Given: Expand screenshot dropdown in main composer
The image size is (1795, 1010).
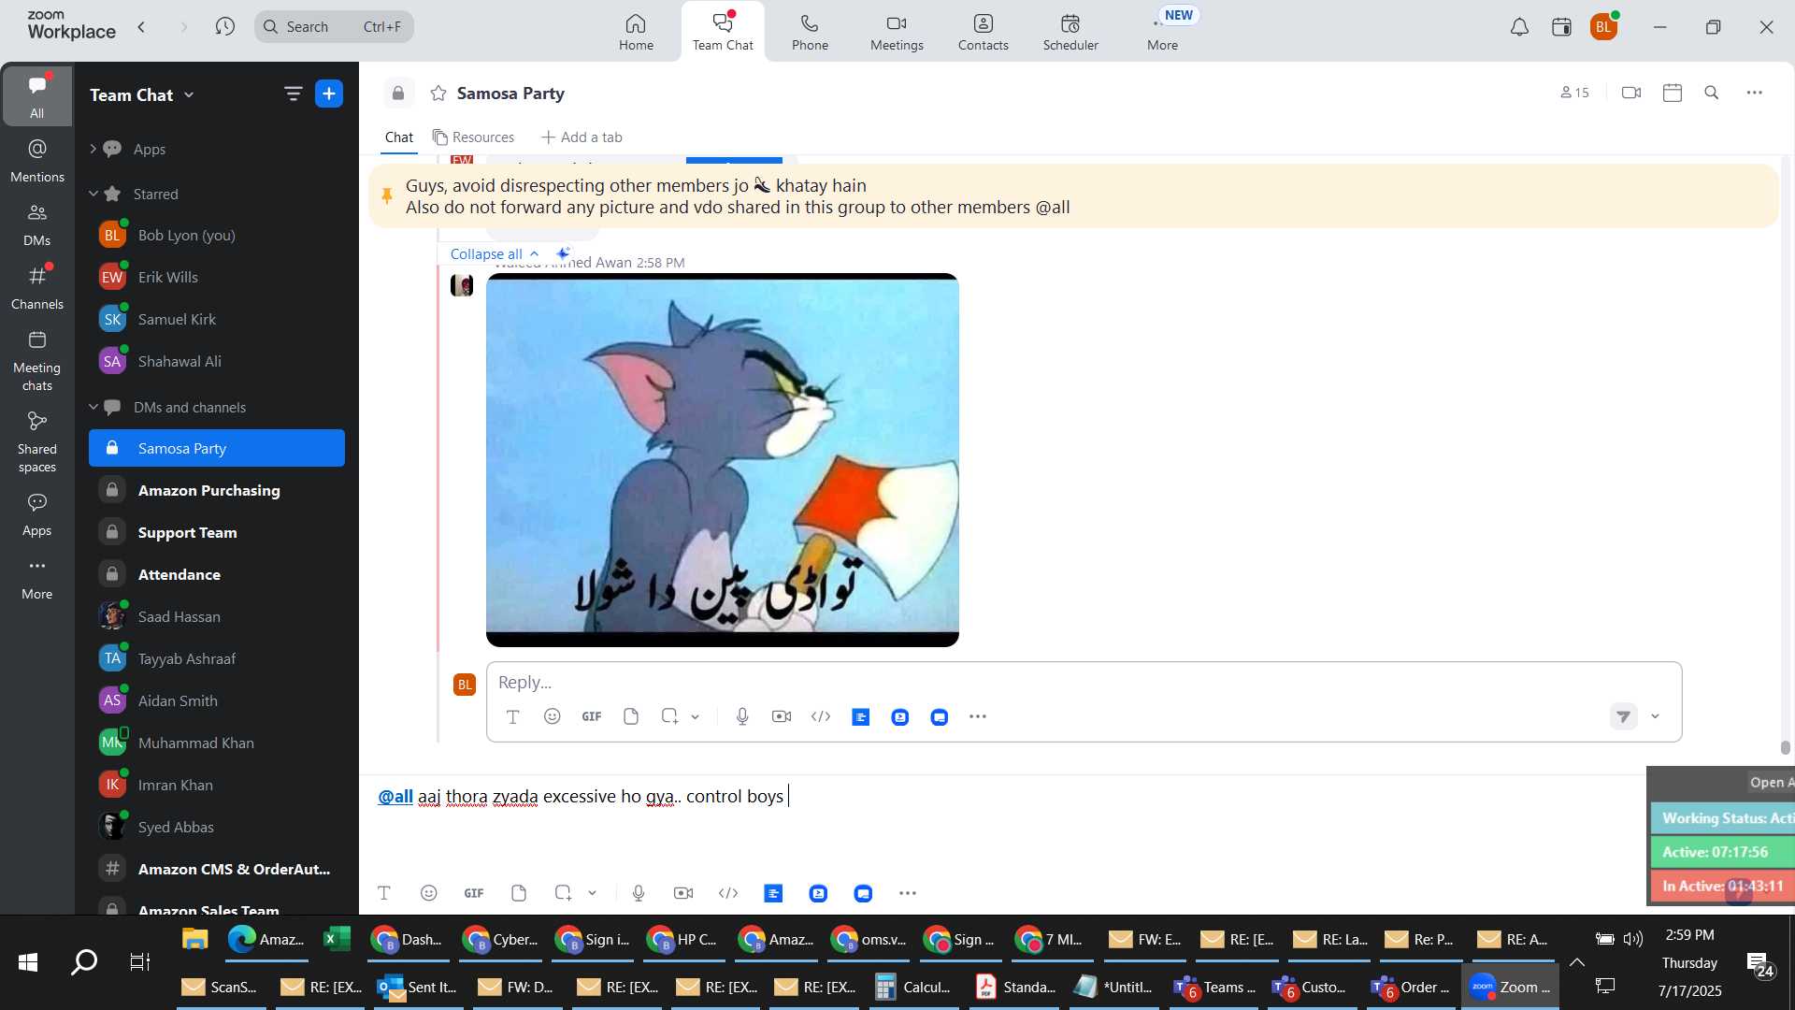Looking at the screenshot, I should click(x=592, y=894).
